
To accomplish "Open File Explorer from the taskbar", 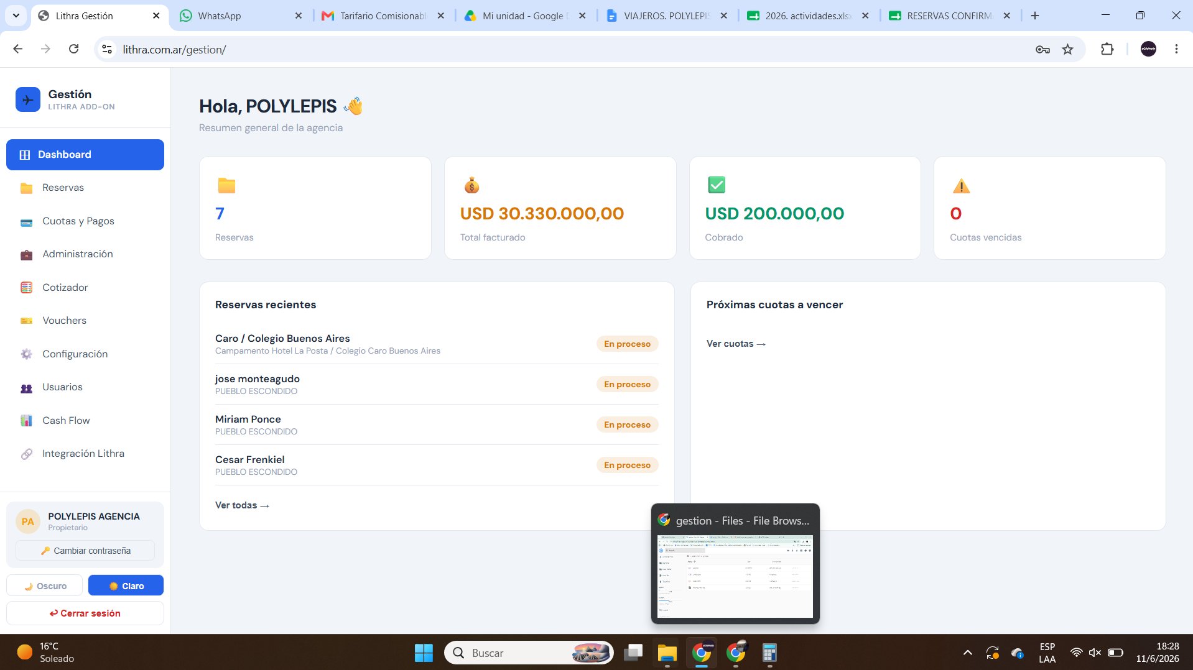I will 667,653.
